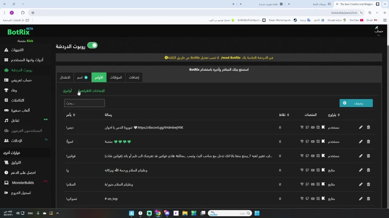389x218 pixels.
Task: Click YouTube platform icon in the !السلام row
Action: coord(313,184)
